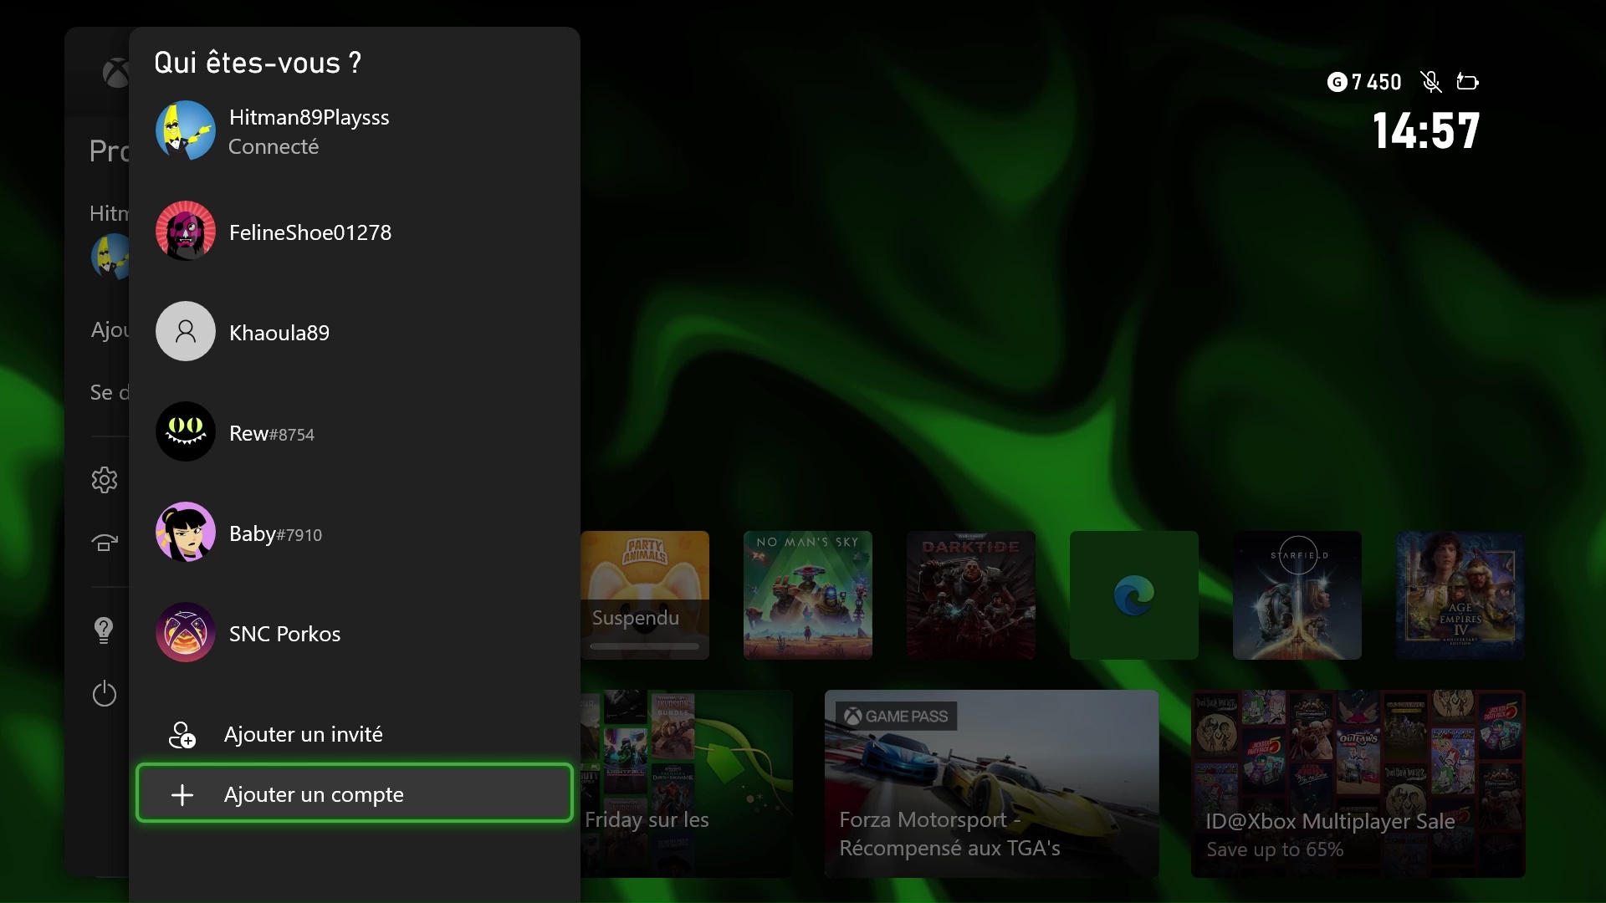Click the plus icon for adding account
1606x903 pixels.
182,794
